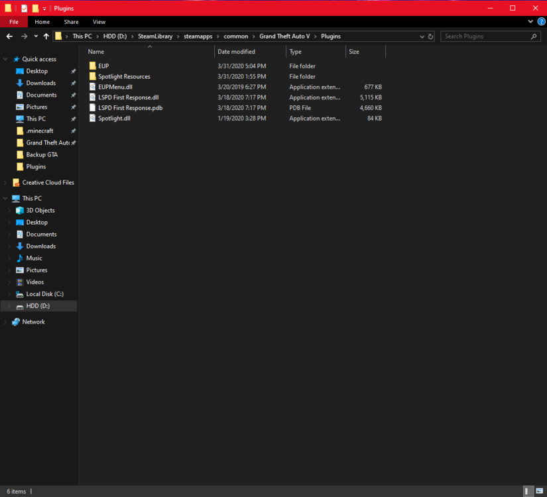Open the Share ribbon tab
Viewport: 547px width, 497px height.
click(x=71, y=22)
